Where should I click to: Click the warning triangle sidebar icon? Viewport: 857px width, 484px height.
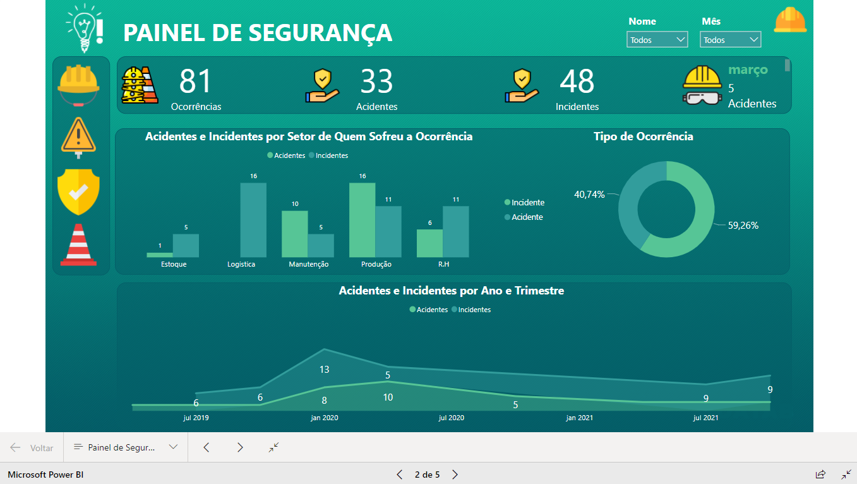point(79,136)
